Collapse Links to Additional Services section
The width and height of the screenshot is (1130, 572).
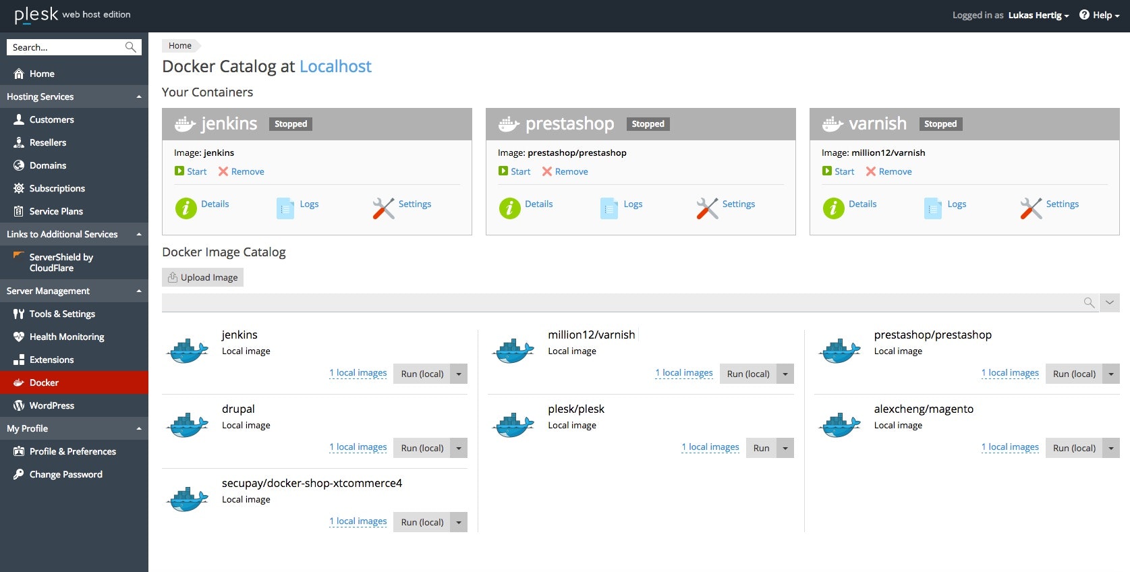point(74,234)
